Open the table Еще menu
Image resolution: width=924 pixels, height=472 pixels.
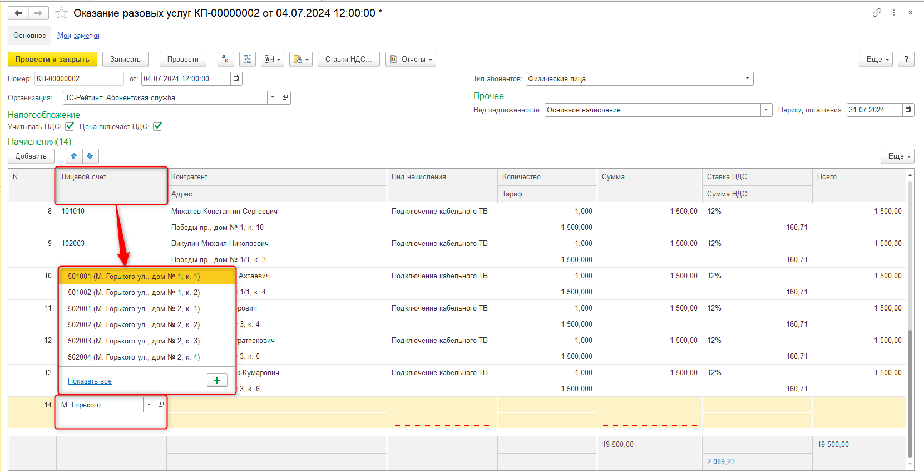897,156
